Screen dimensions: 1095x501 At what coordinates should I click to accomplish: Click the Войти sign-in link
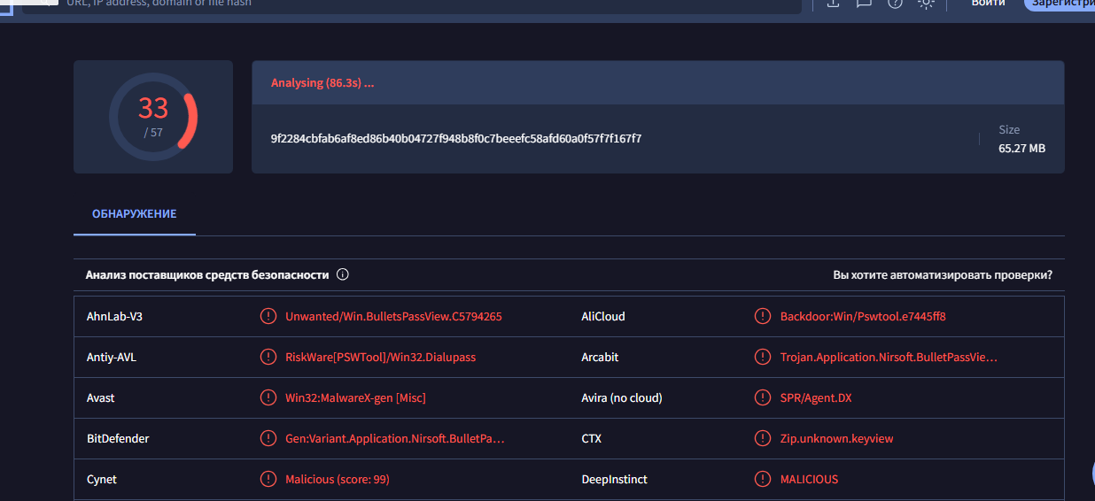coord(988,4)
